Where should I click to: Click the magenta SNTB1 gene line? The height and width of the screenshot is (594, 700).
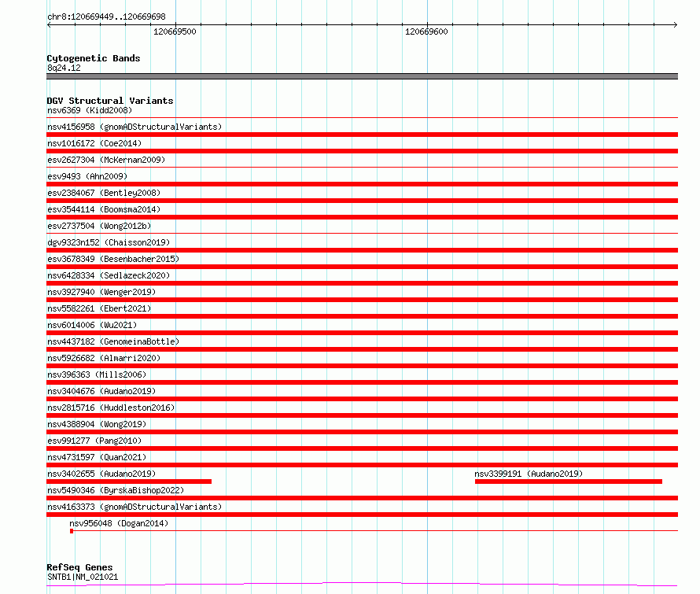(362, 584)
